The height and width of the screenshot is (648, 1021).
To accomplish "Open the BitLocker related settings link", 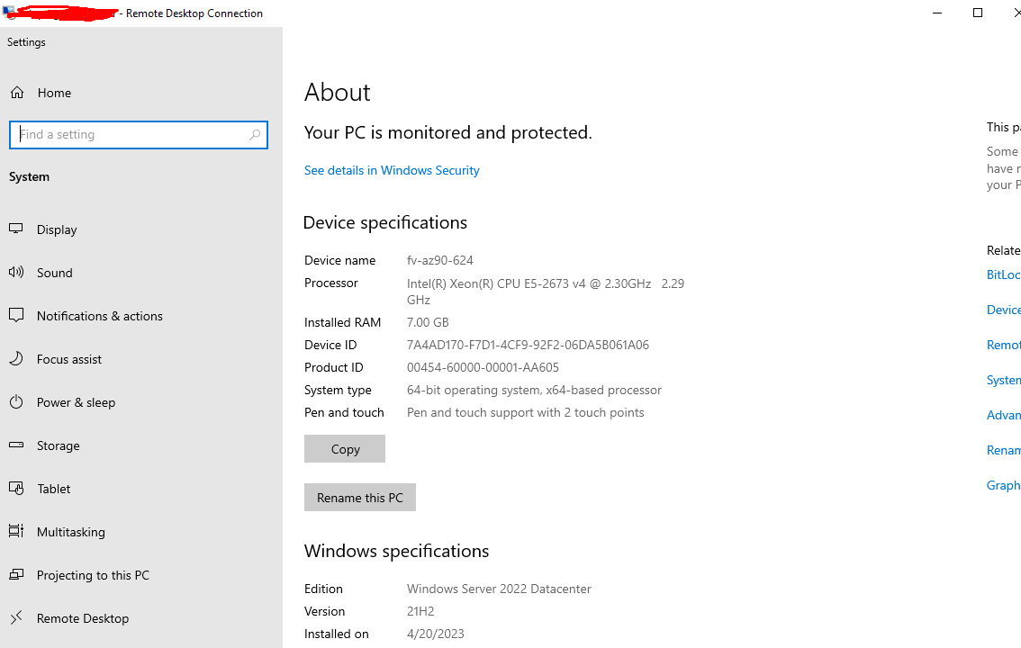I will [1003, 274].
